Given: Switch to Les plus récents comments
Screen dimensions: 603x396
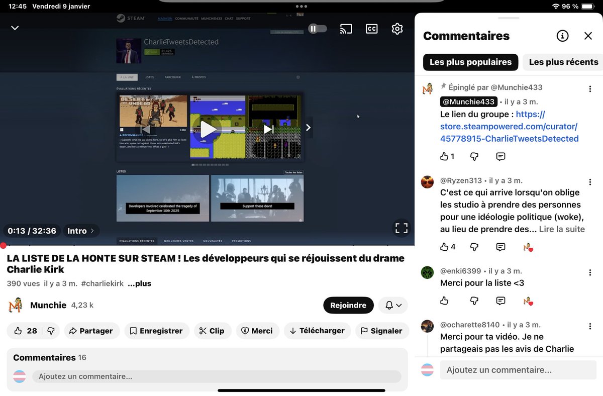Looking at the screenshot, I should click(x=562, y=62).
